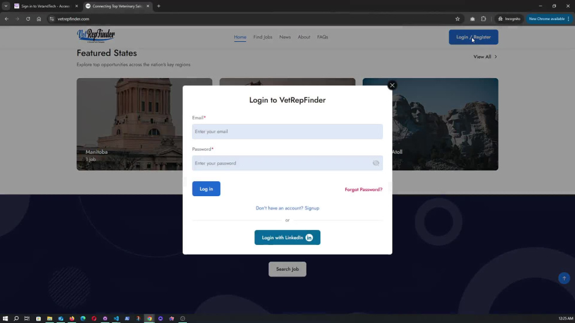Open the News nav item
The width and height of the screenshot is (575, 323).
coord(285,37)
